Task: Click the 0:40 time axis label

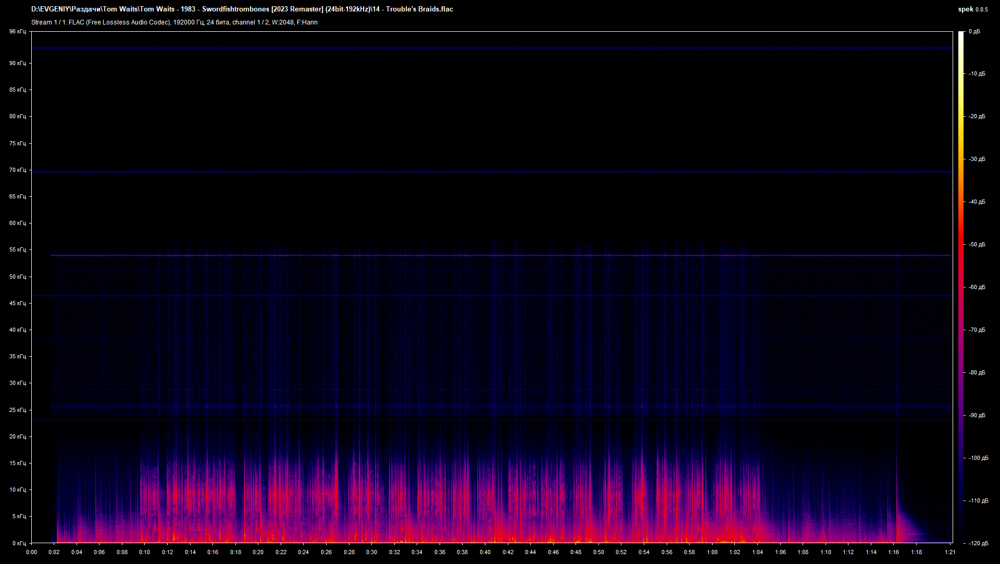Action: tap(485, 553)
